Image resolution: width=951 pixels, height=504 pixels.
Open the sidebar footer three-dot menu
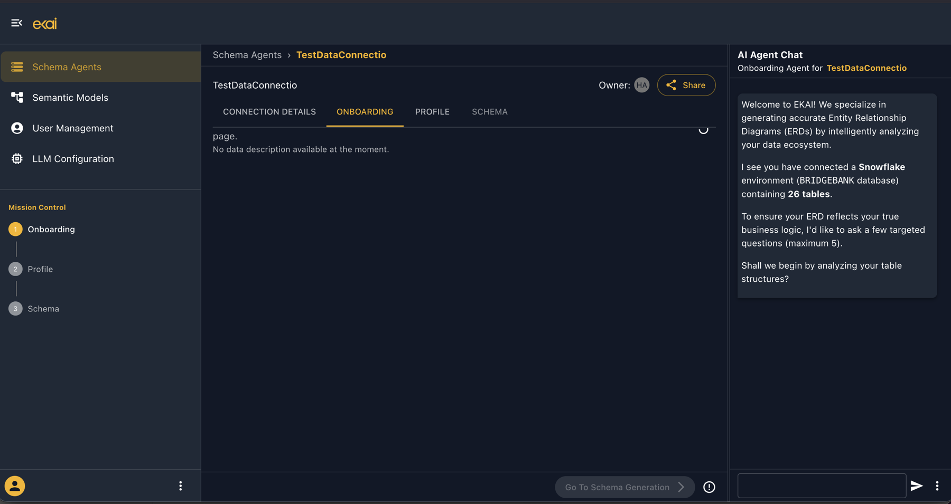tap(181, 486)
